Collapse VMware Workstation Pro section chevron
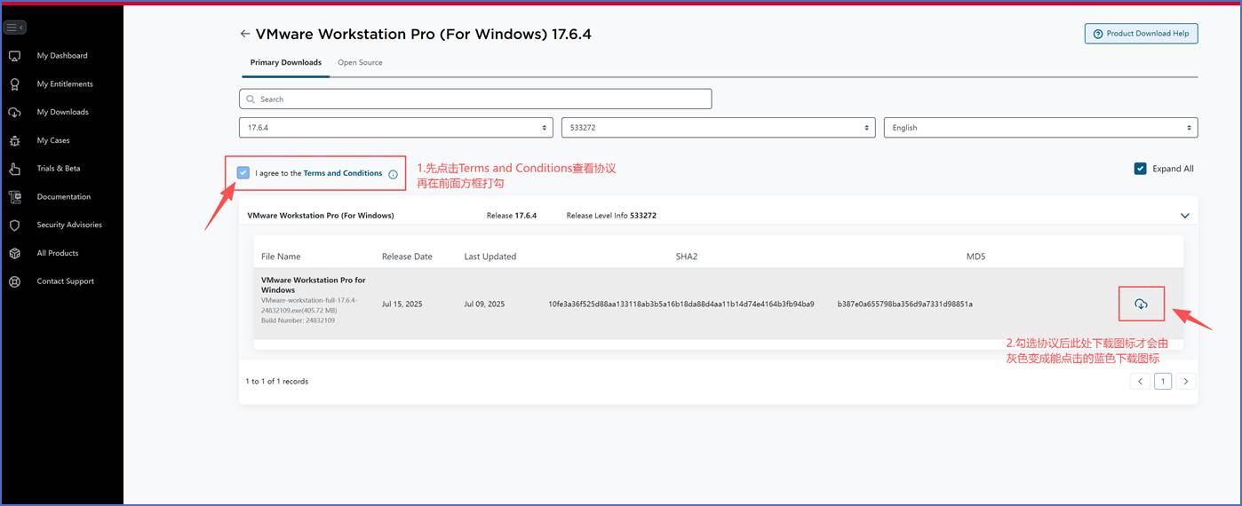 coord(1184,216)
